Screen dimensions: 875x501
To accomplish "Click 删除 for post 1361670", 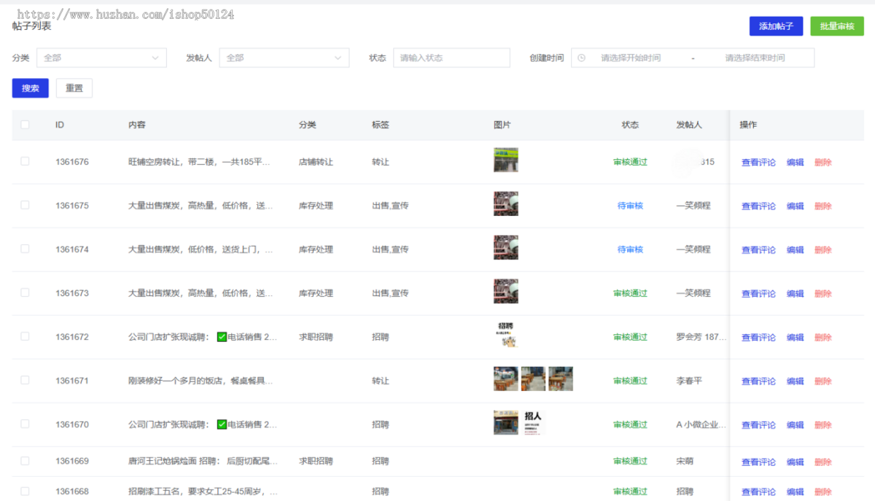I will pos(823,424).
